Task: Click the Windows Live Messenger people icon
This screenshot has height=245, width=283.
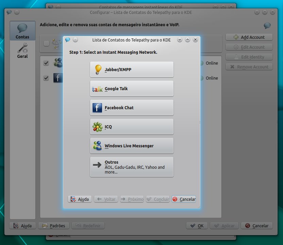Action: (98, 146)
